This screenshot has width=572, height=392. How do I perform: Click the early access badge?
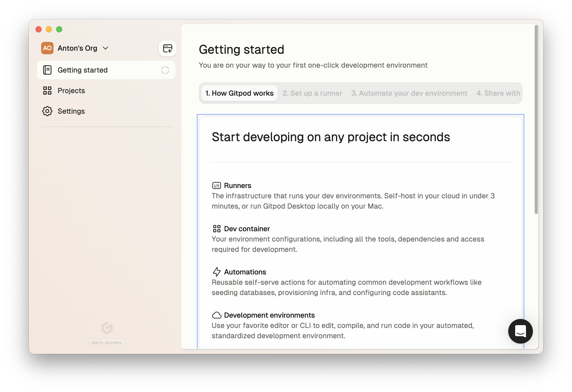coord(107,342)
